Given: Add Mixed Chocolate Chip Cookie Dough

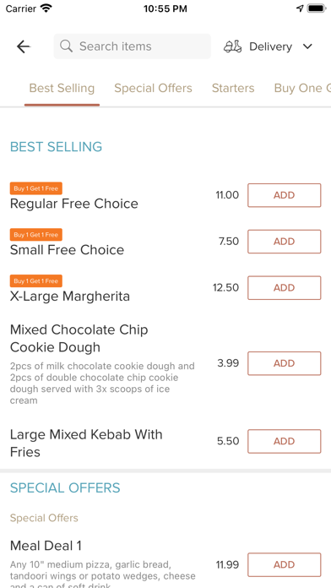Looking at the screenshot, I should pyautogui.click(x=285, y=363).
